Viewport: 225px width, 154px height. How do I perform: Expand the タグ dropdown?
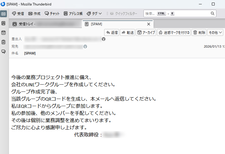94,14
